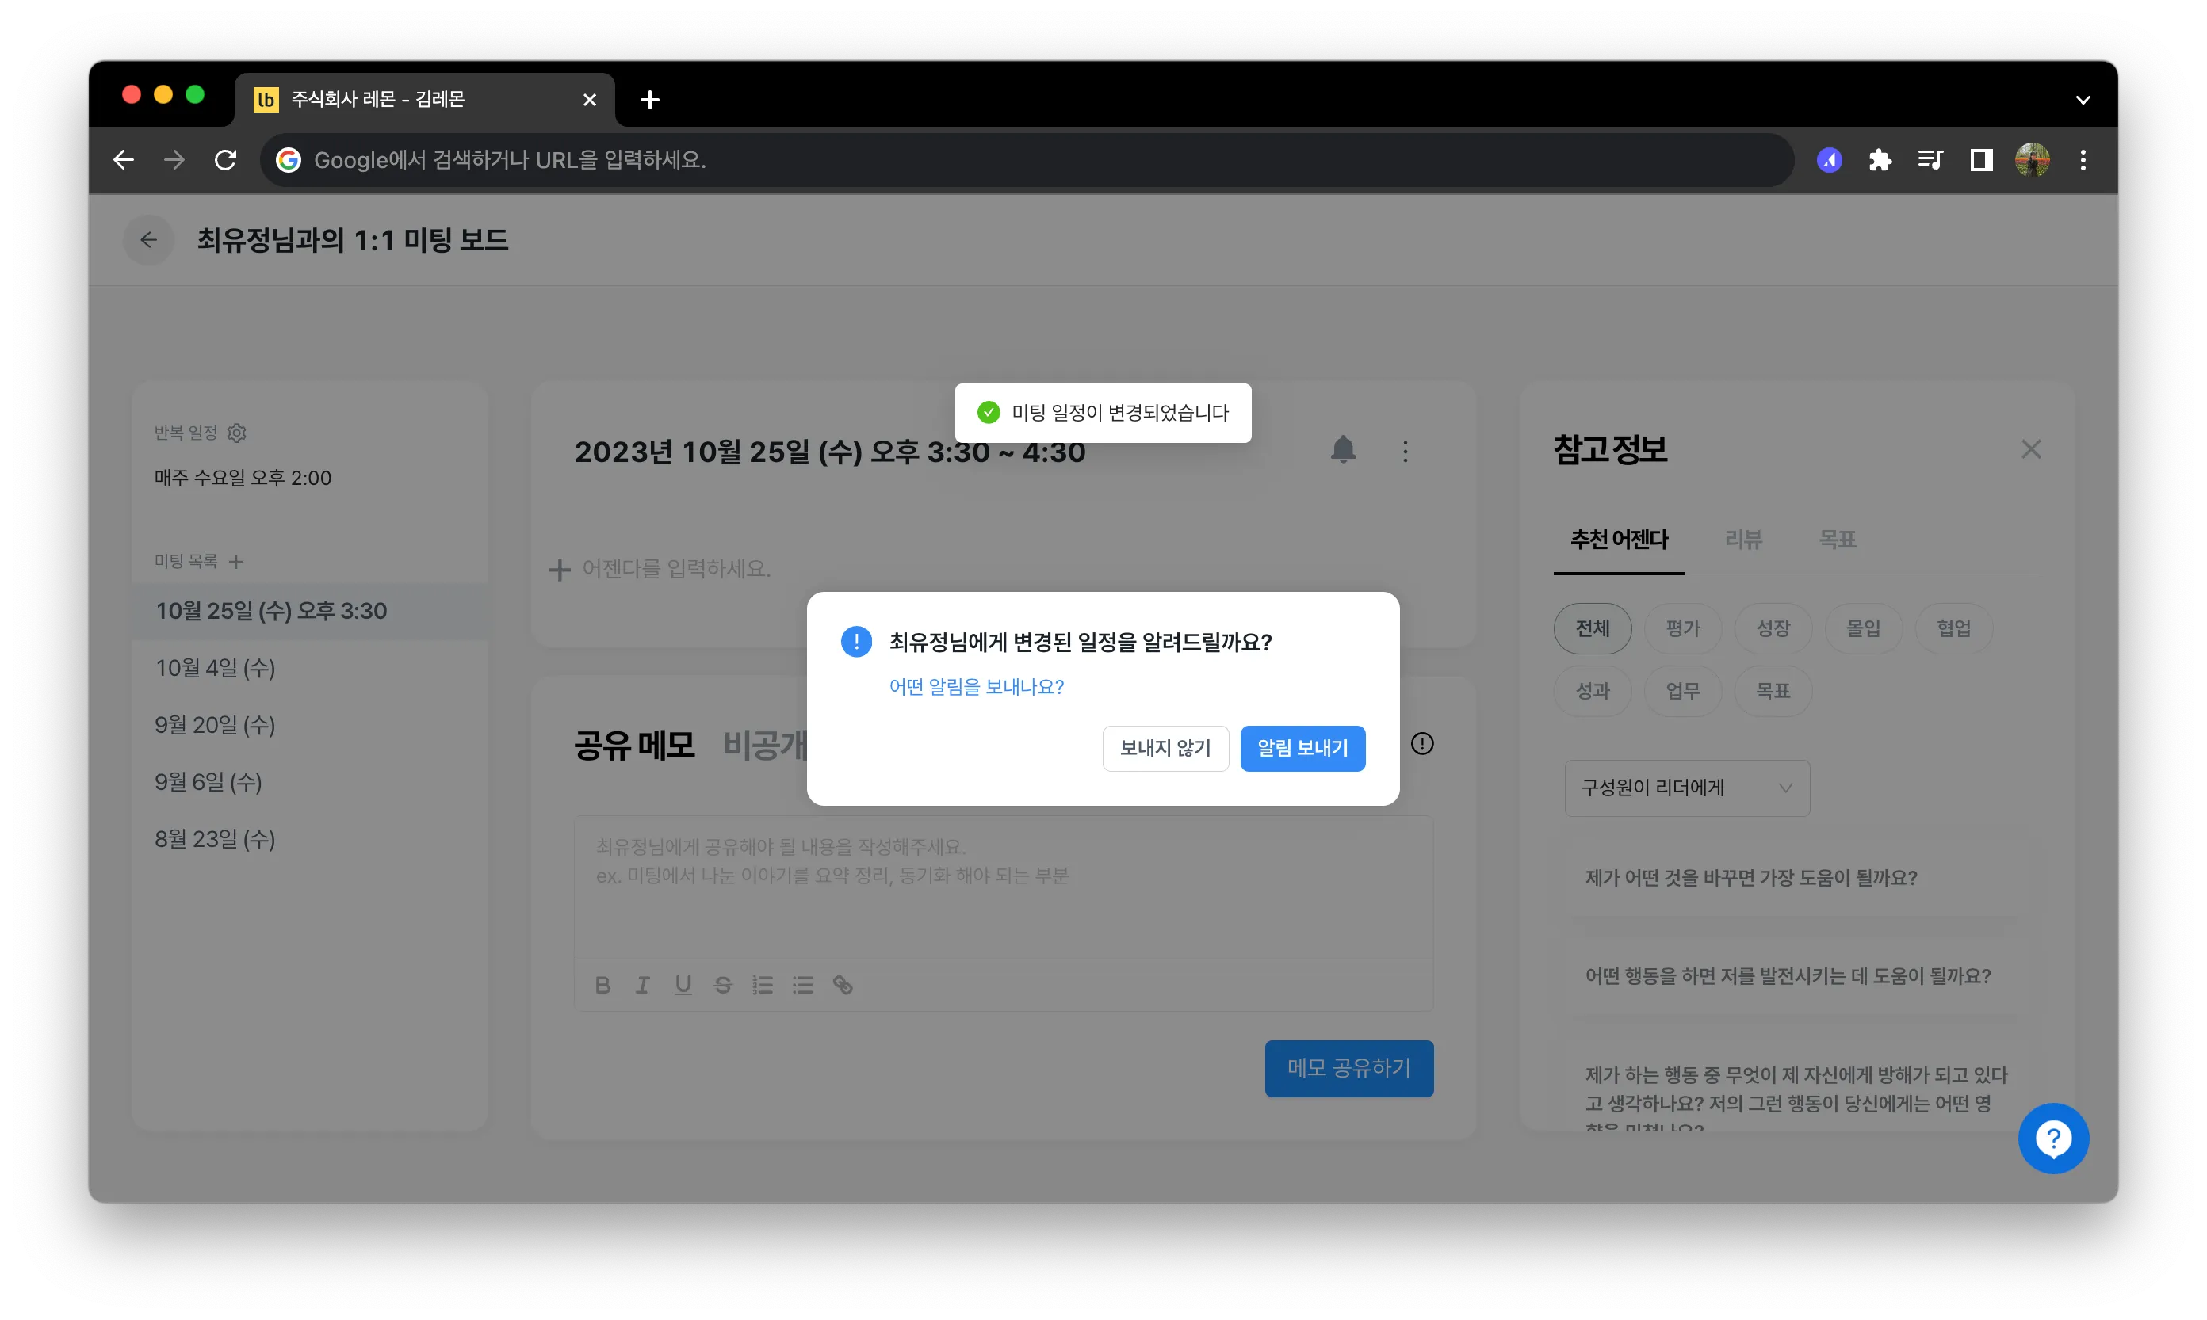The height and width of the screenshot is (1320, 2207).
Task: Select the 10월 4일 (수) meeting
Action: [310, 668]
